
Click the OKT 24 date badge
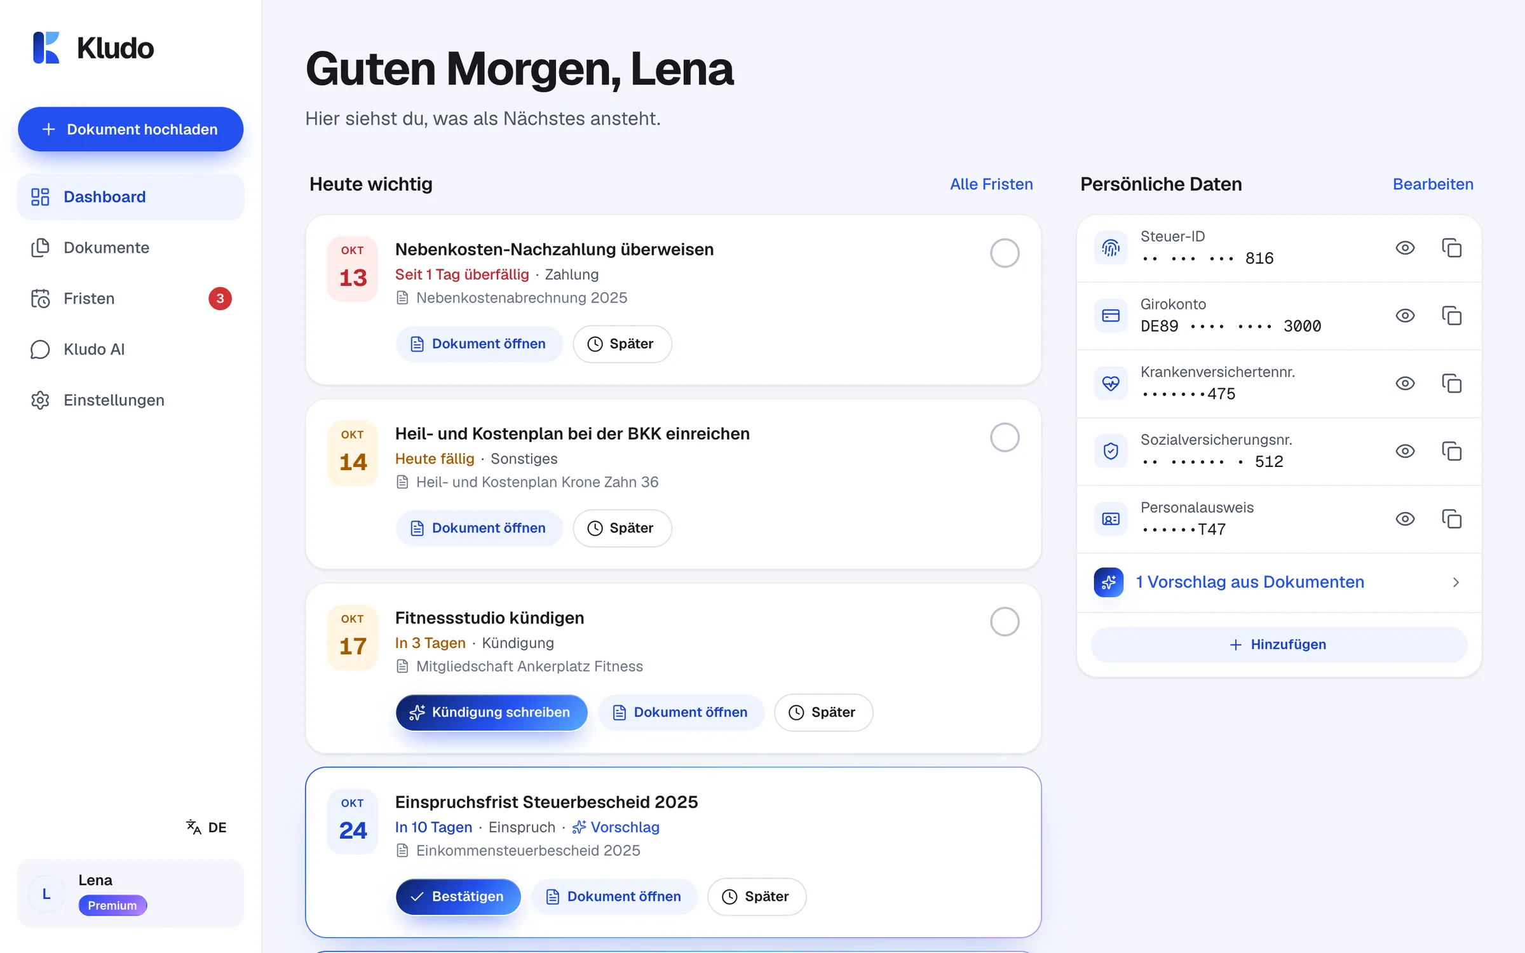[353, 821]
